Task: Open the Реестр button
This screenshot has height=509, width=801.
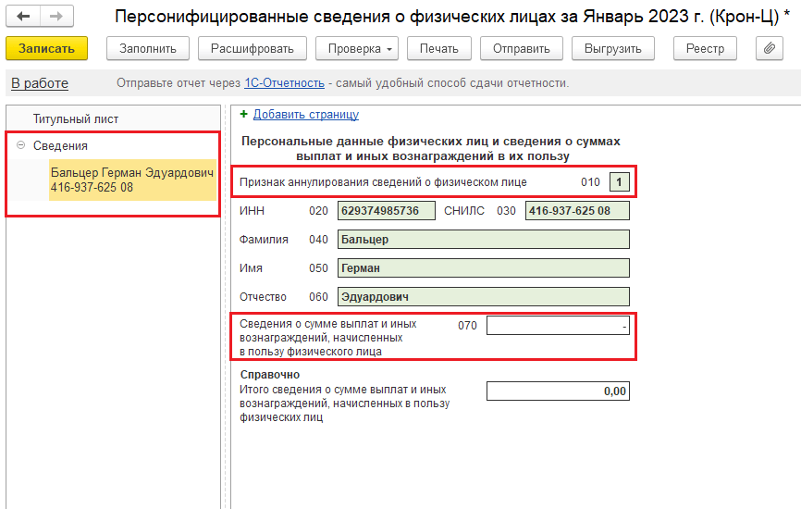Action: tap(705, 49)
